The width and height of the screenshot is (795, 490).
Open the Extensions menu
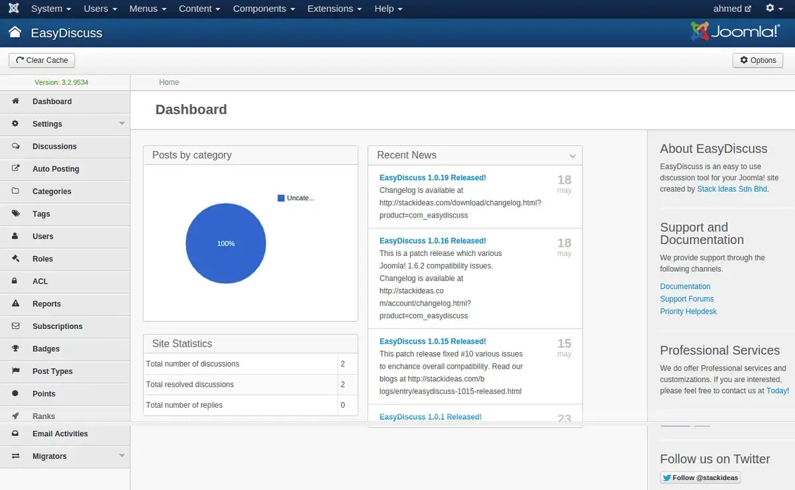tap(335, 9)
